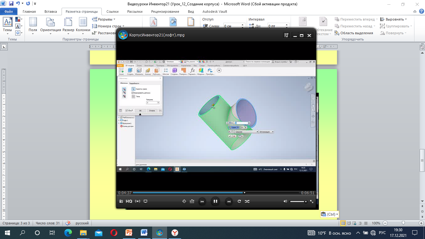Open the equalizer in the media player
This screenshot has width=425, height=239.
pyautogui.click(x=192, y=201)
